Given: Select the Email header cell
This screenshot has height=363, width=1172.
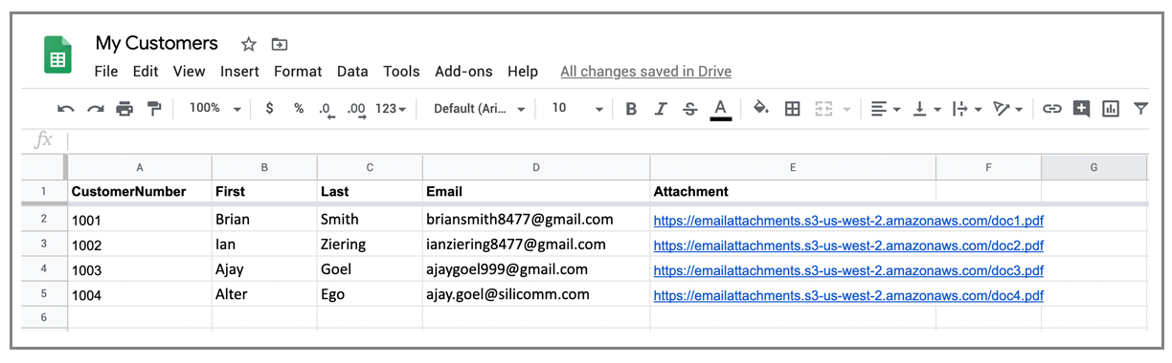Looking at the screenshot, I should (x=536, y=191).
